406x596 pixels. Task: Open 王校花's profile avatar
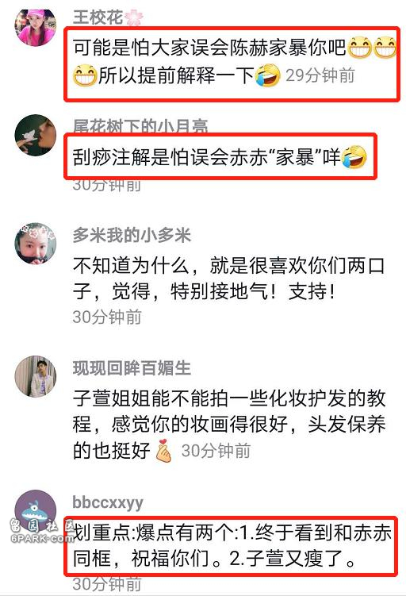36,27
